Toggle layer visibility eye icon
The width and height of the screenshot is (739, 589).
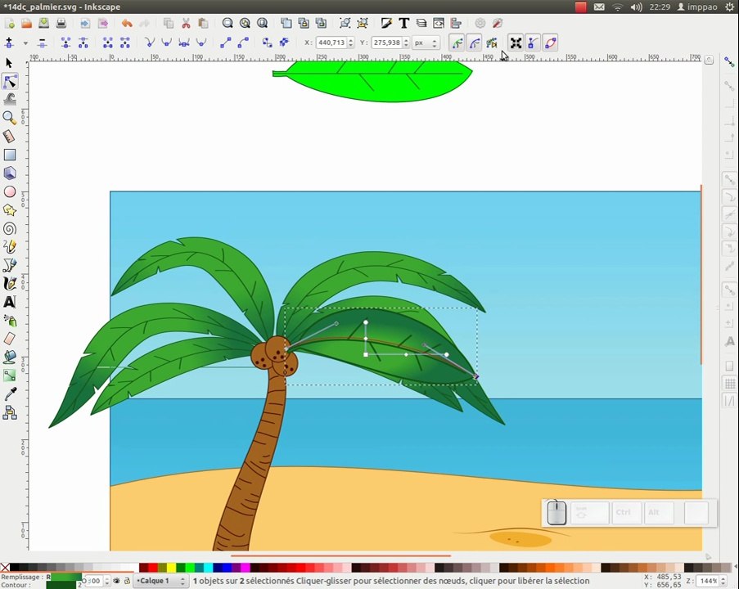pos(116,581)
